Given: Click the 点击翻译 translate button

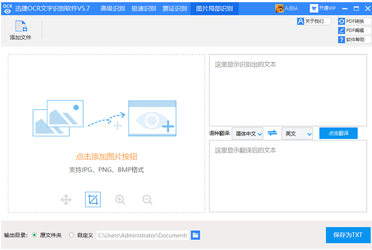Looking at the screenshot, I should [x=338, y=134].
